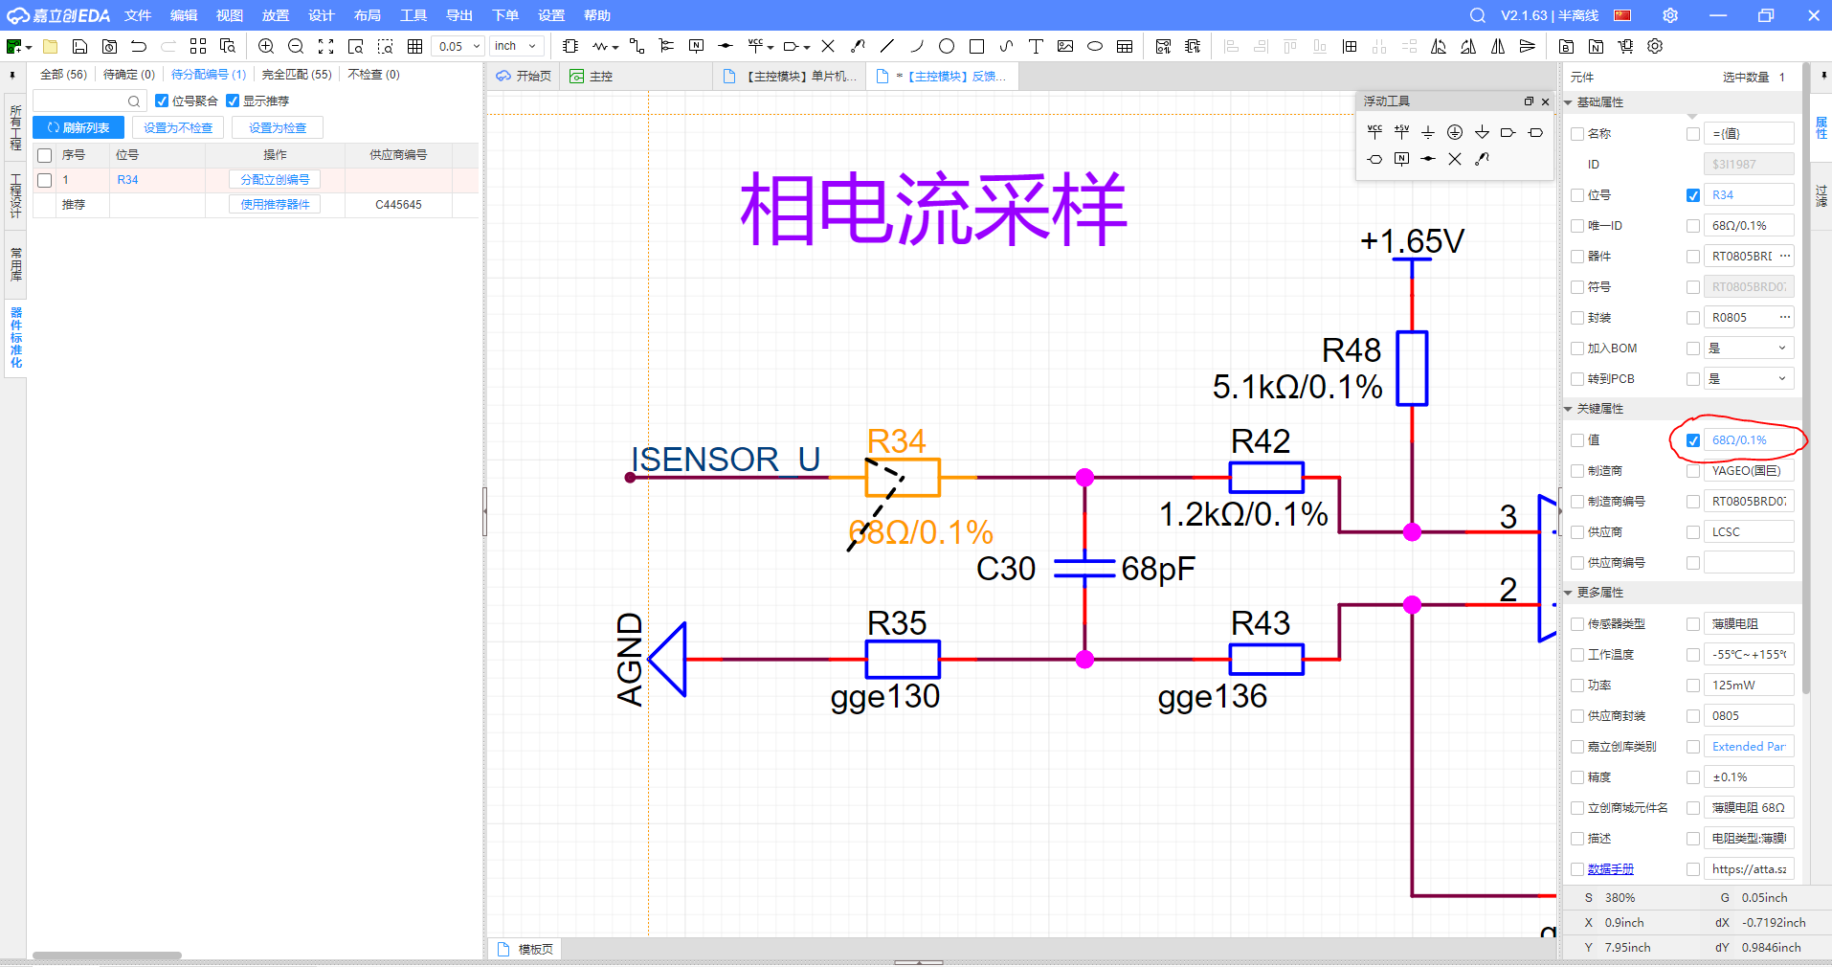
Task: Toggle the 显示推荐 checkbox
Action: coord(233,101)
